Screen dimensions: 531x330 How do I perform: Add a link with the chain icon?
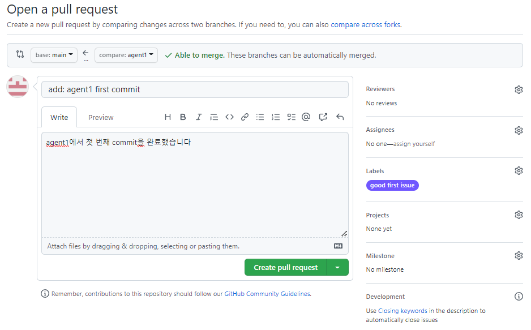245,117
